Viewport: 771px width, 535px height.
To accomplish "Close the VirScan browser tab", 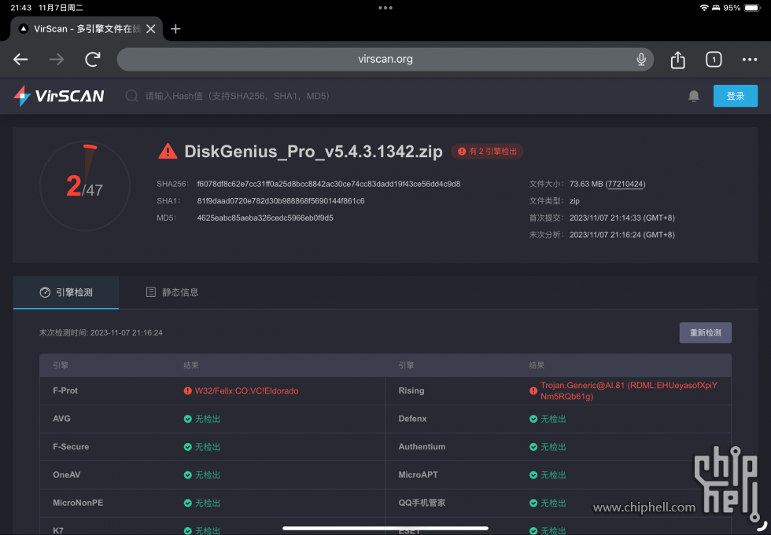I will [x=151, y=29].
